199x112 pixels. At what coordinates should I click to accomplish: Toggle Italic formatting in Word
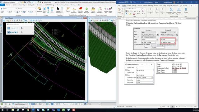click(x=128, y=11)
